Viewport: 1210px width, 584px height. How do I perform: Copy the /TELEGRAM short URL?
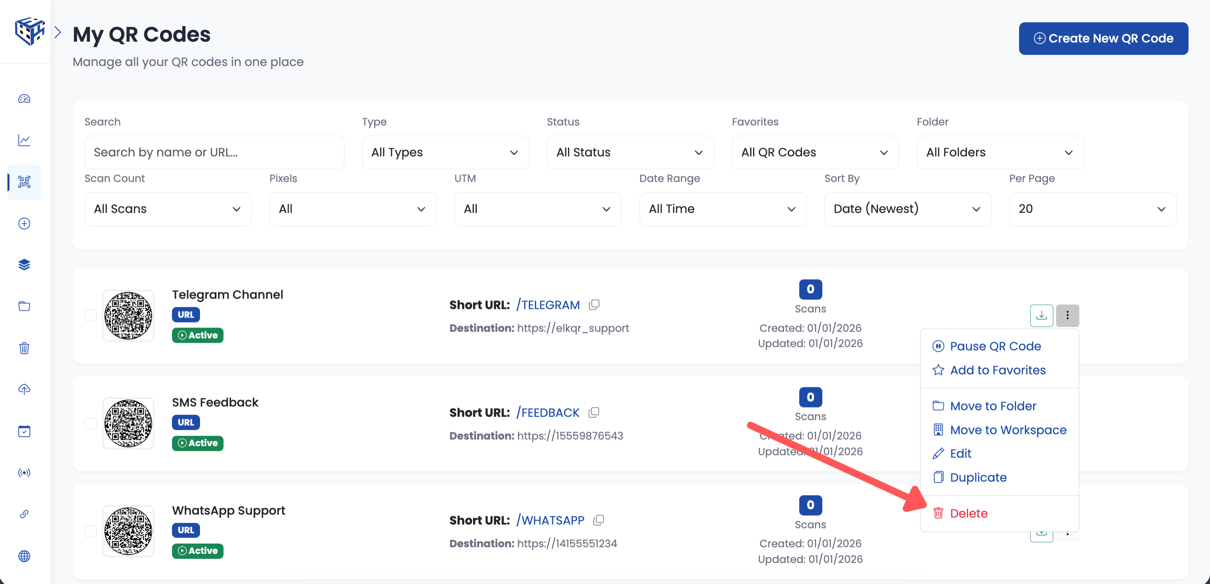tap(593, 304)
